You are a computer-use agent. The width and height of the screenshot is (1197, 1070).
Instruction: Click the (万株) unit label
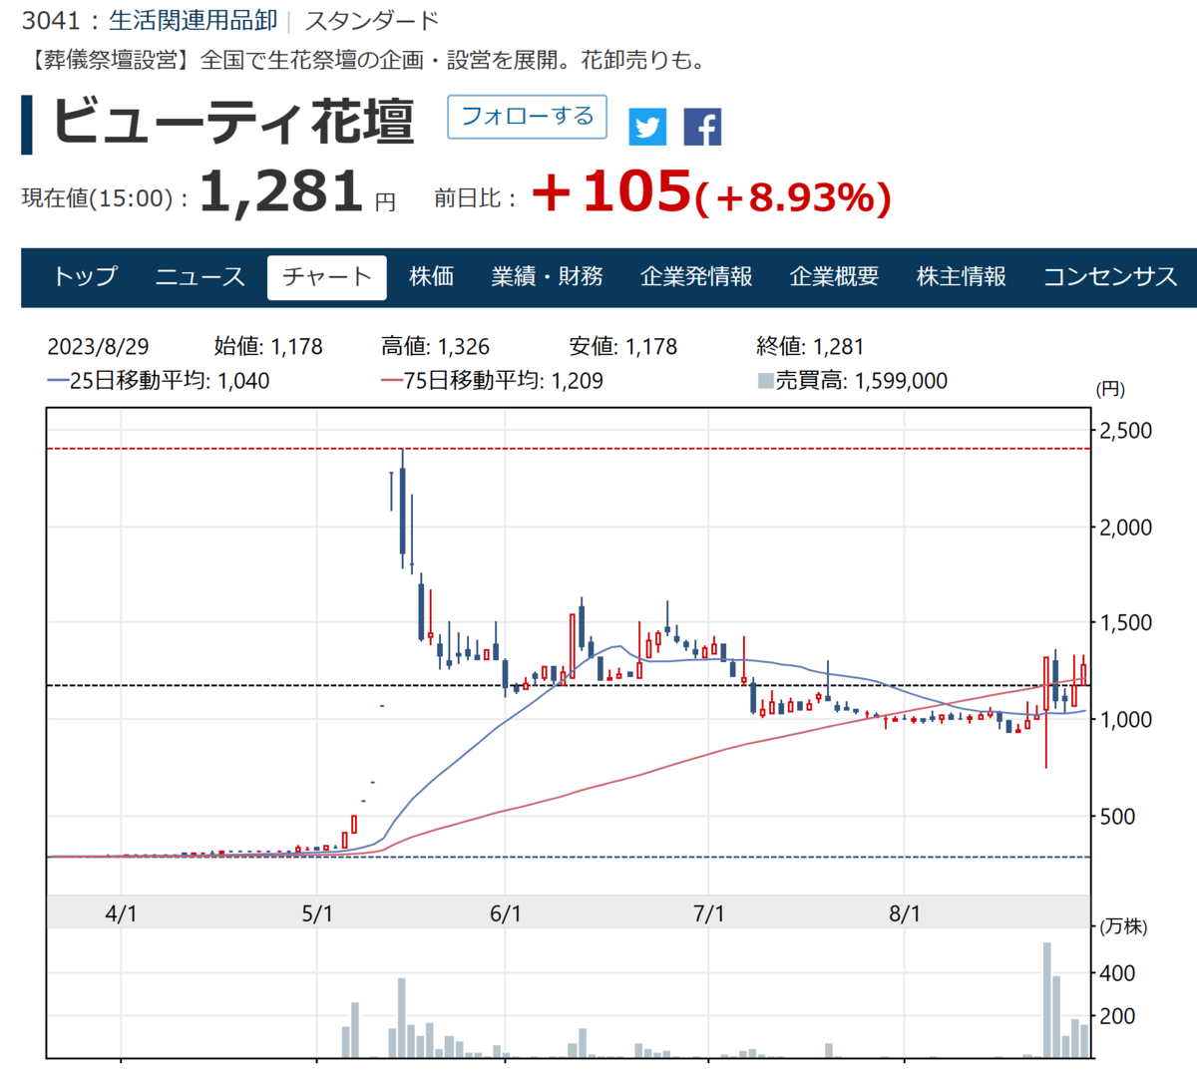1122,927
